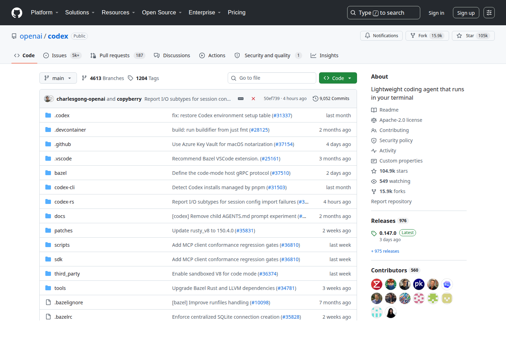Viewport: 506px width, 351px height.
Task: Open the Security and quality tab
Action: point(268,55)
